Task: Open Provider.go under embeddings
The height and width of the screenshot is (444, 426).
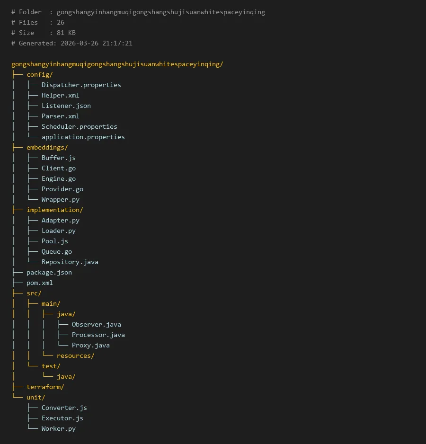Action: click(62, 189)
